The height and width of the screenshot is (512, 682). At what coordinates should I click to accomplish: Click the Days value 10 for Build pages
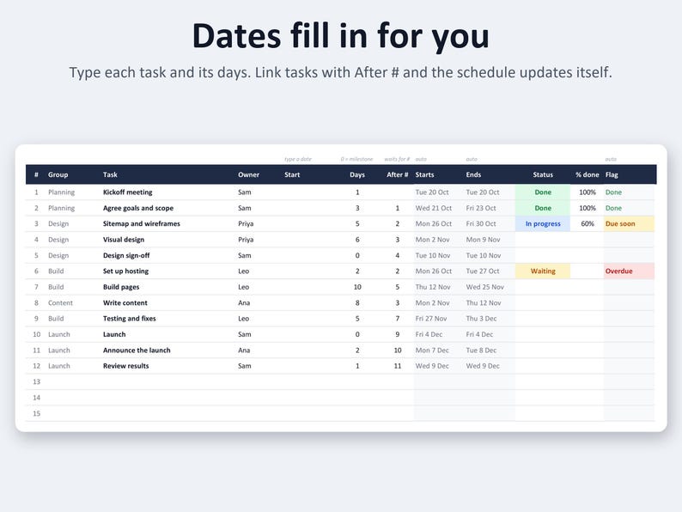click(357, 287)
